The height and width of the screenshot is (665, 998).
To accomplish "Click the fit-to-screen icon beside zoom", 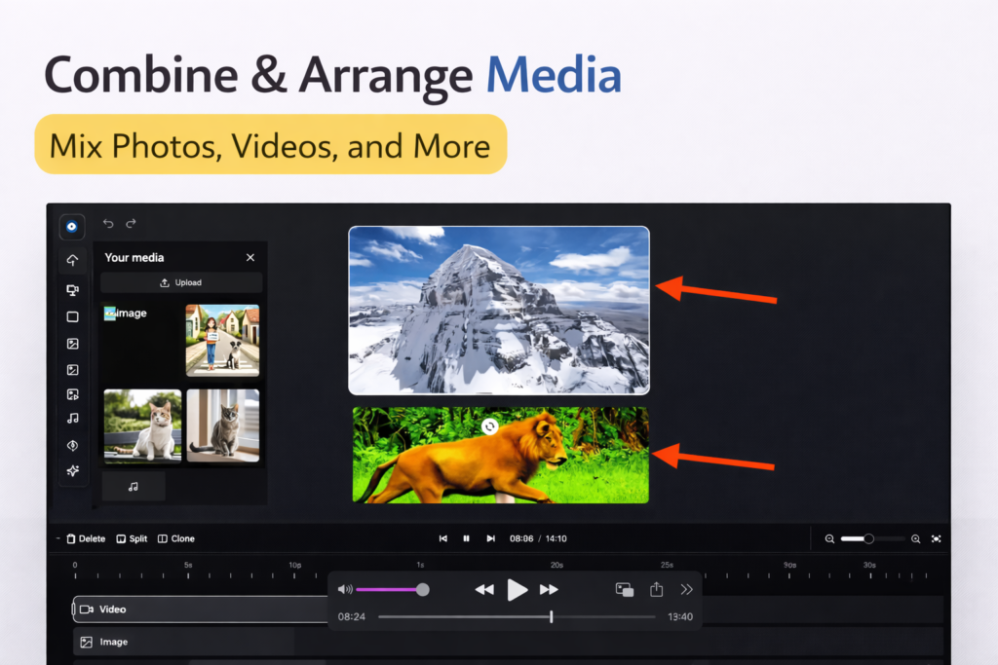I will 936,538.
